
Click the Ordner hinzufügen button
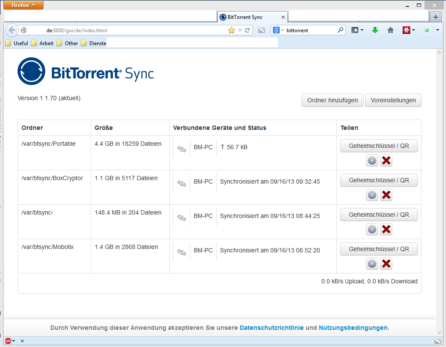[332, 100]
